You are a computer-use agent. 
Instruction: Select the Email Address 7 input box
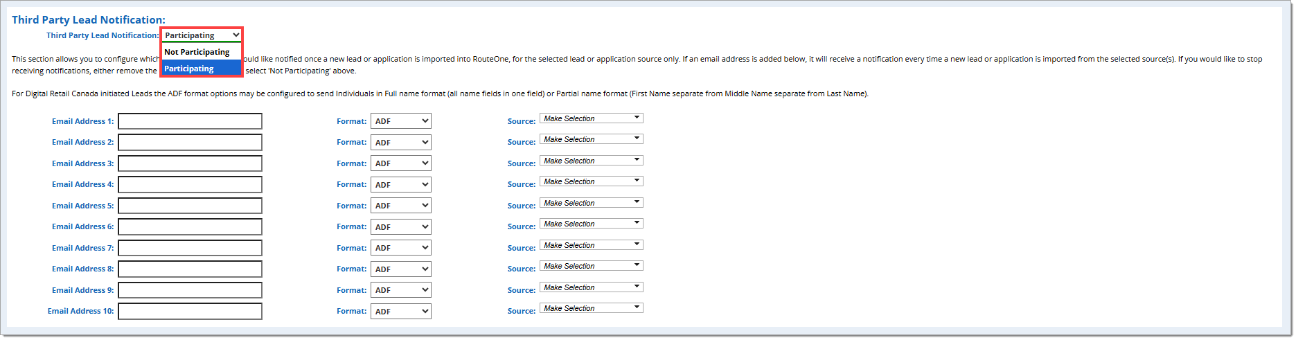point(190,248)
